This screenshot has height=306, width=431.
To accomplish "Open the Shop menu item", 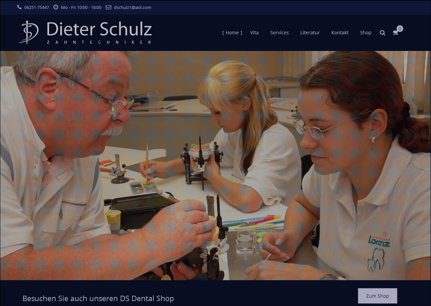I will (x=365, y=33).
